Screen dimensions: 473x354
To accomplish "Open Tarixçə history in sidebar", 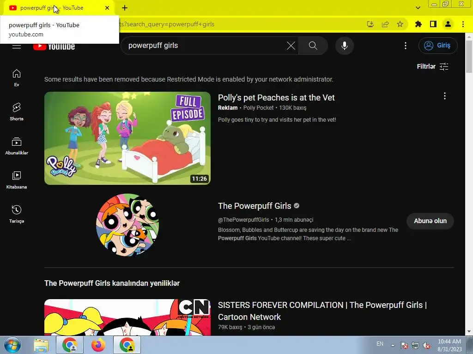I will tap(17, 214).
